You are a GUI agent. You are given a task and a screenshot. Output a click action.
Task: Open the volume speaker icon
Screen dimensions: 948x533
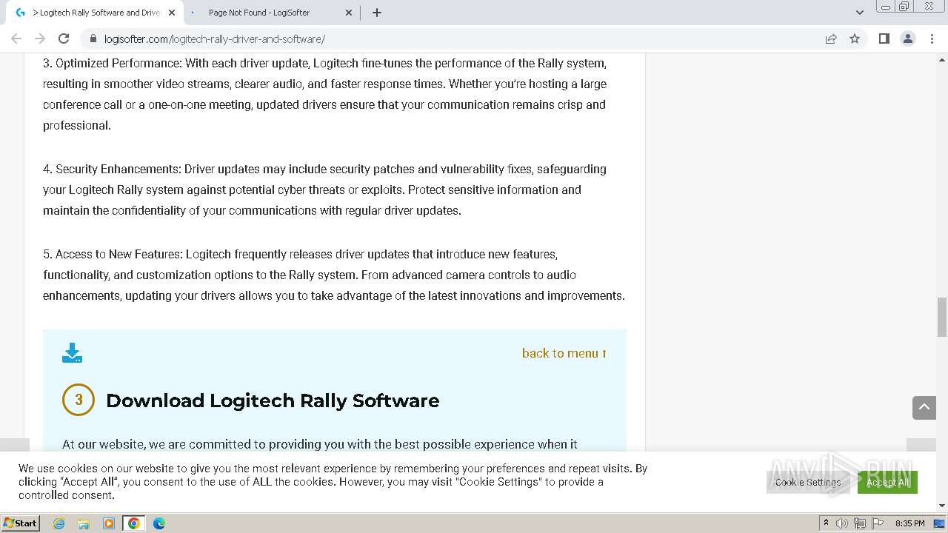(x=842, y=523)
